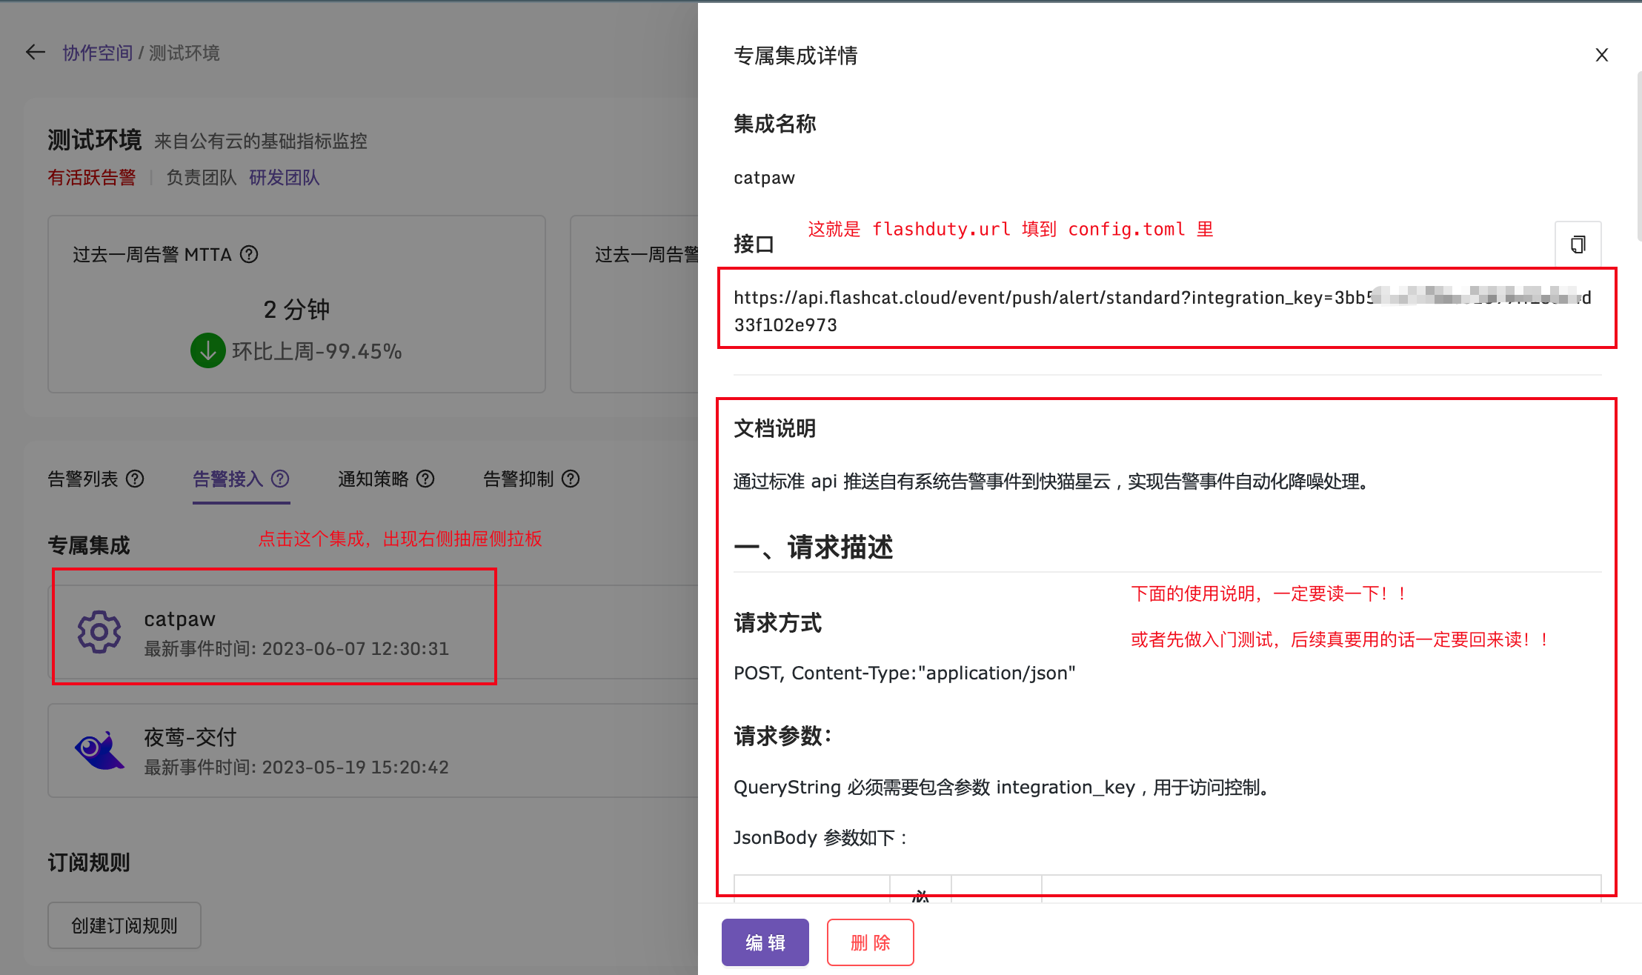Switch to the 告警抑制 tab
The height and width of the screenshot is (975, 1642).
pos(518,479)
